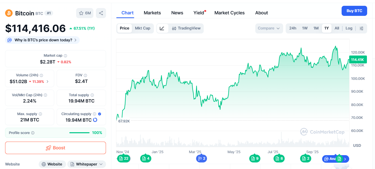Open the Yield tab

(199, 13)
